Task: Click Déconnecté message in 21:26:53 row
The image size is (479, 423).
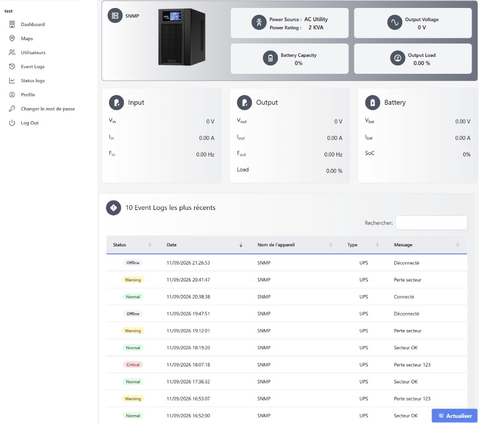Action: [x=406, y=263]
